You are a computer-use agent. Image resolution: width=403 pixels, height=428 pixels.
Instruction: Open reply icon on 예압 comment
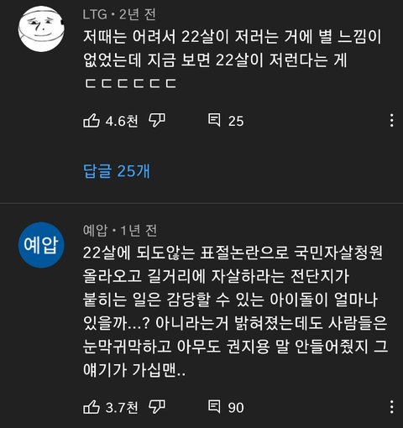point(214,406)
